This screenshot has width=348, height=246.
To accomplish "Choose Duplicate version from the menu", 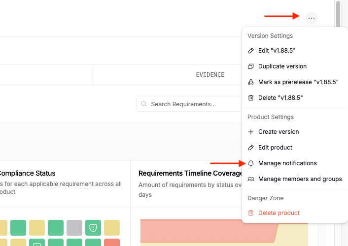I will point(294,66).
